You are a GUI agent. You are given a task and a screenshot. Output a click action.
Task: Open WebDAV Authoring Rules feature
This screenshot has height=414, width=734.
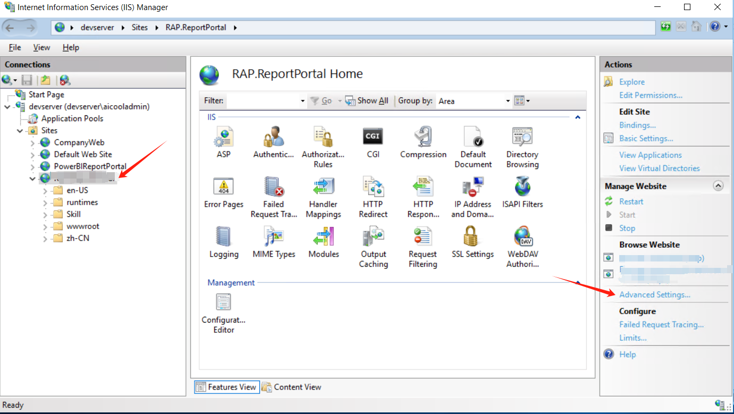522,248
